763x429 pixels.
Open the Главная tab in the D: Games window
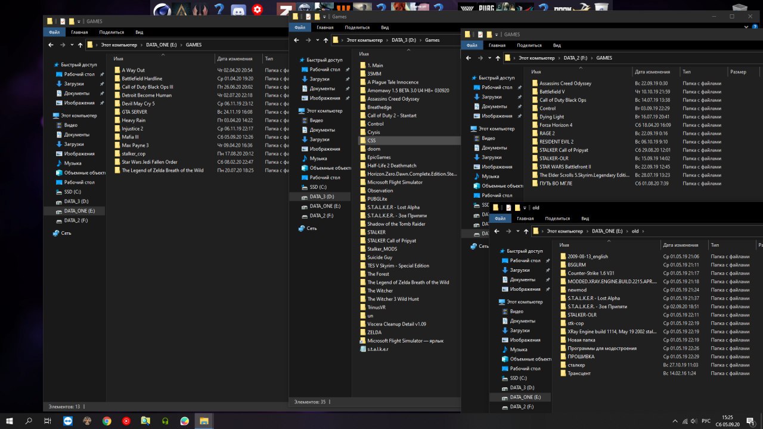click(325, 27)
